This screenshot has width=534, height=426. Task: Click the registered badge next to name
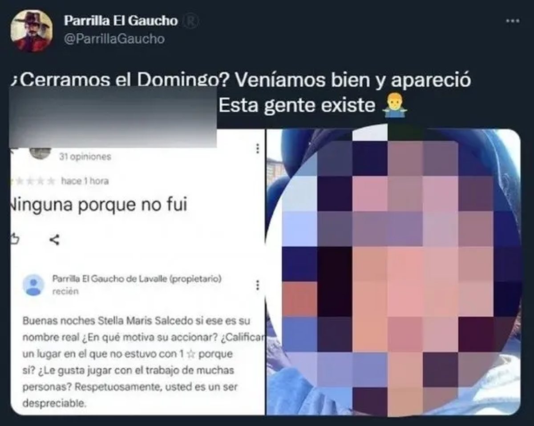point(191,21)
